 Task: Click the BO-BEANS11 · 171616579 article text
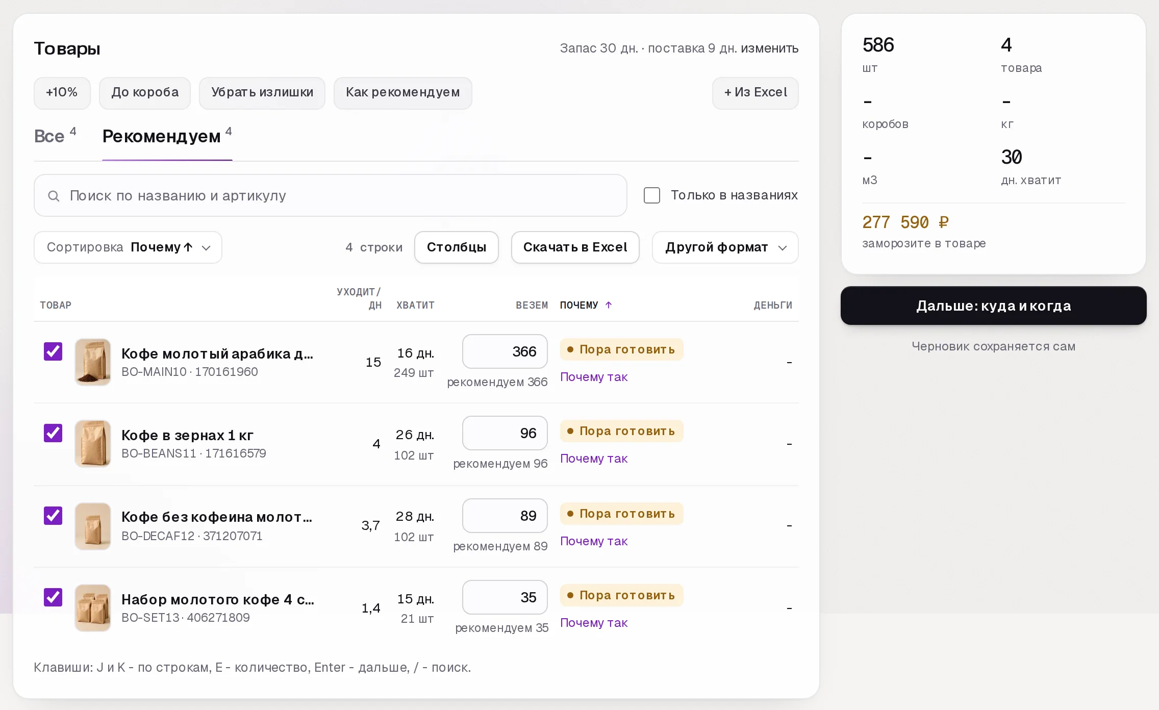194,453
